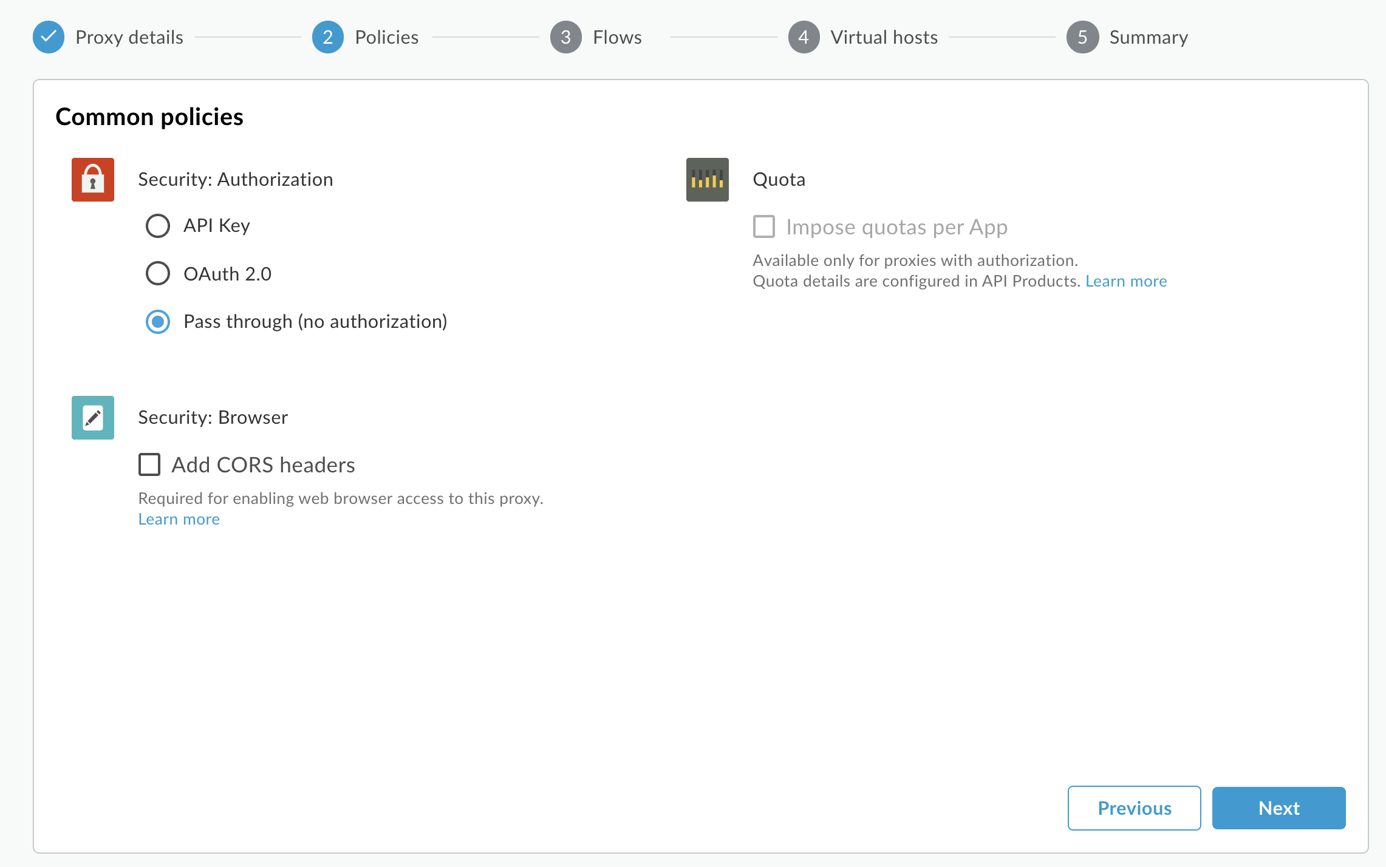Click the step 5 Summary circle icon

point(1082,37)
